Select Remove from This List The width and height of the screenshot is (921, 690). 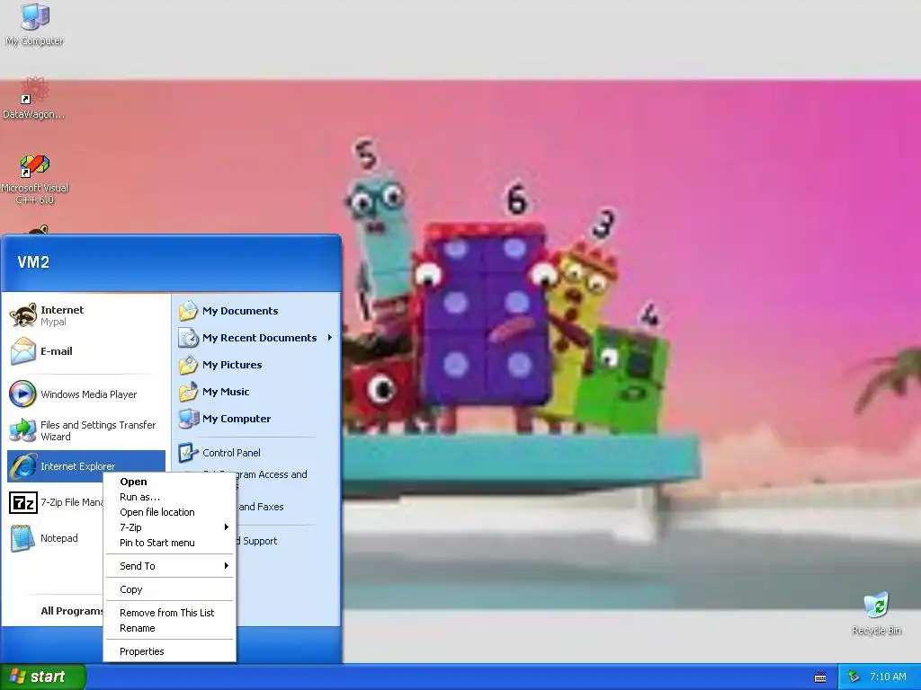[x=170, y=613]
